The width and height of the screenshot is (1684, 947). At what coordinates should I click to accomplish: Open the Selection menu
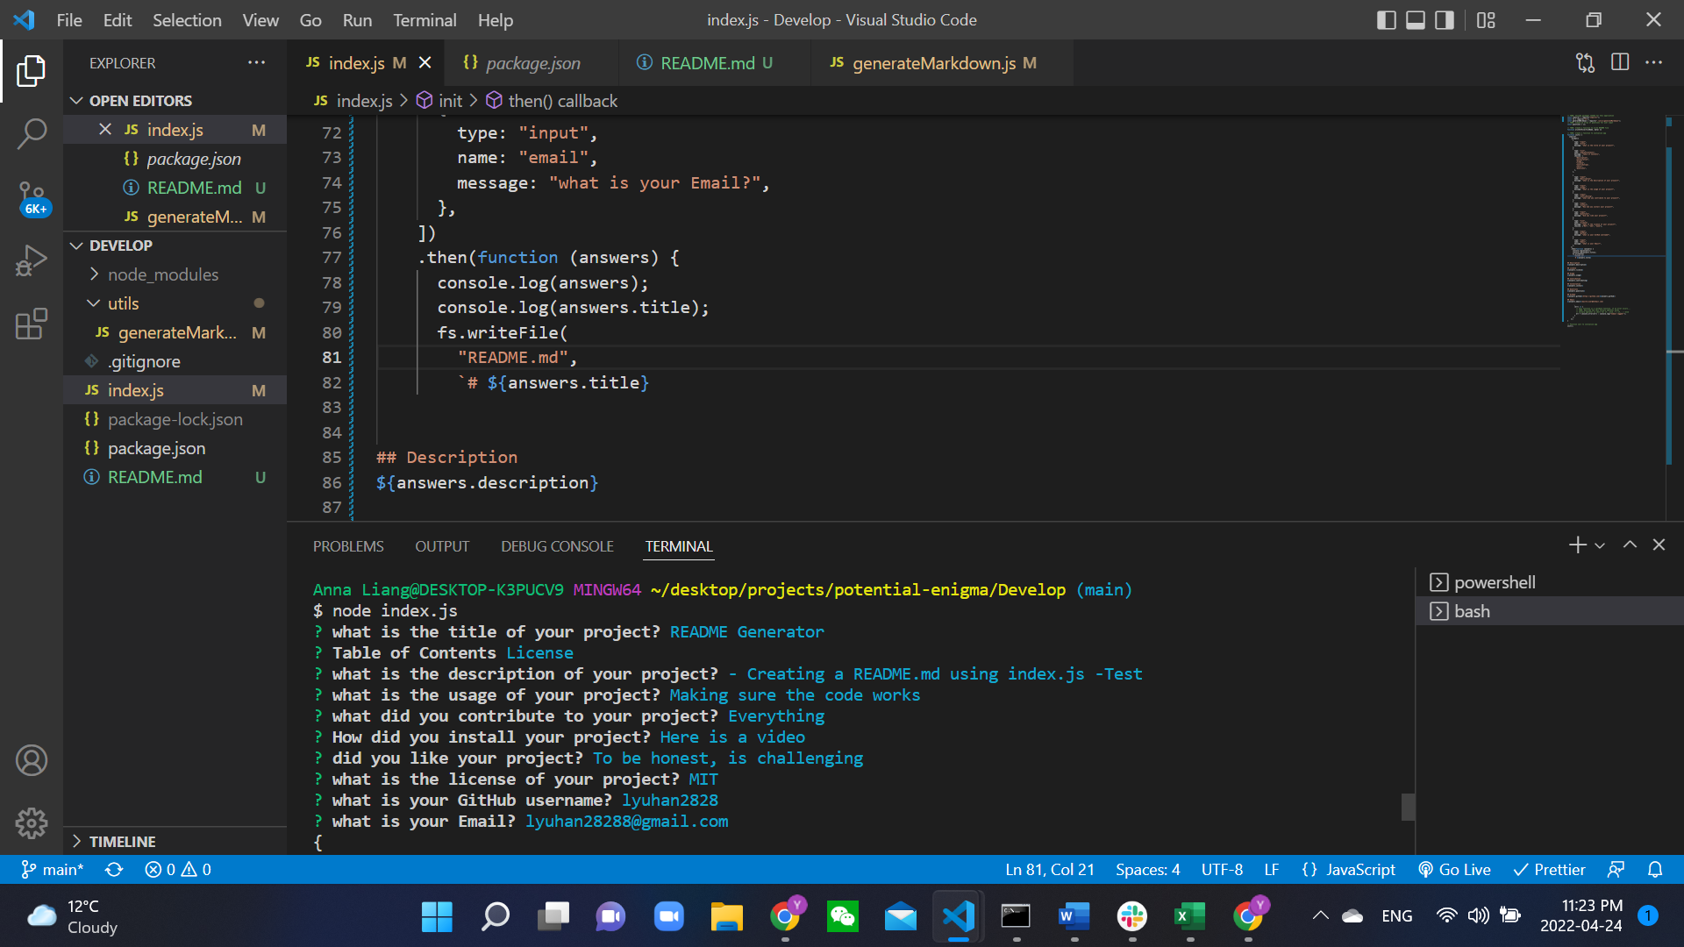click(187, 20)
